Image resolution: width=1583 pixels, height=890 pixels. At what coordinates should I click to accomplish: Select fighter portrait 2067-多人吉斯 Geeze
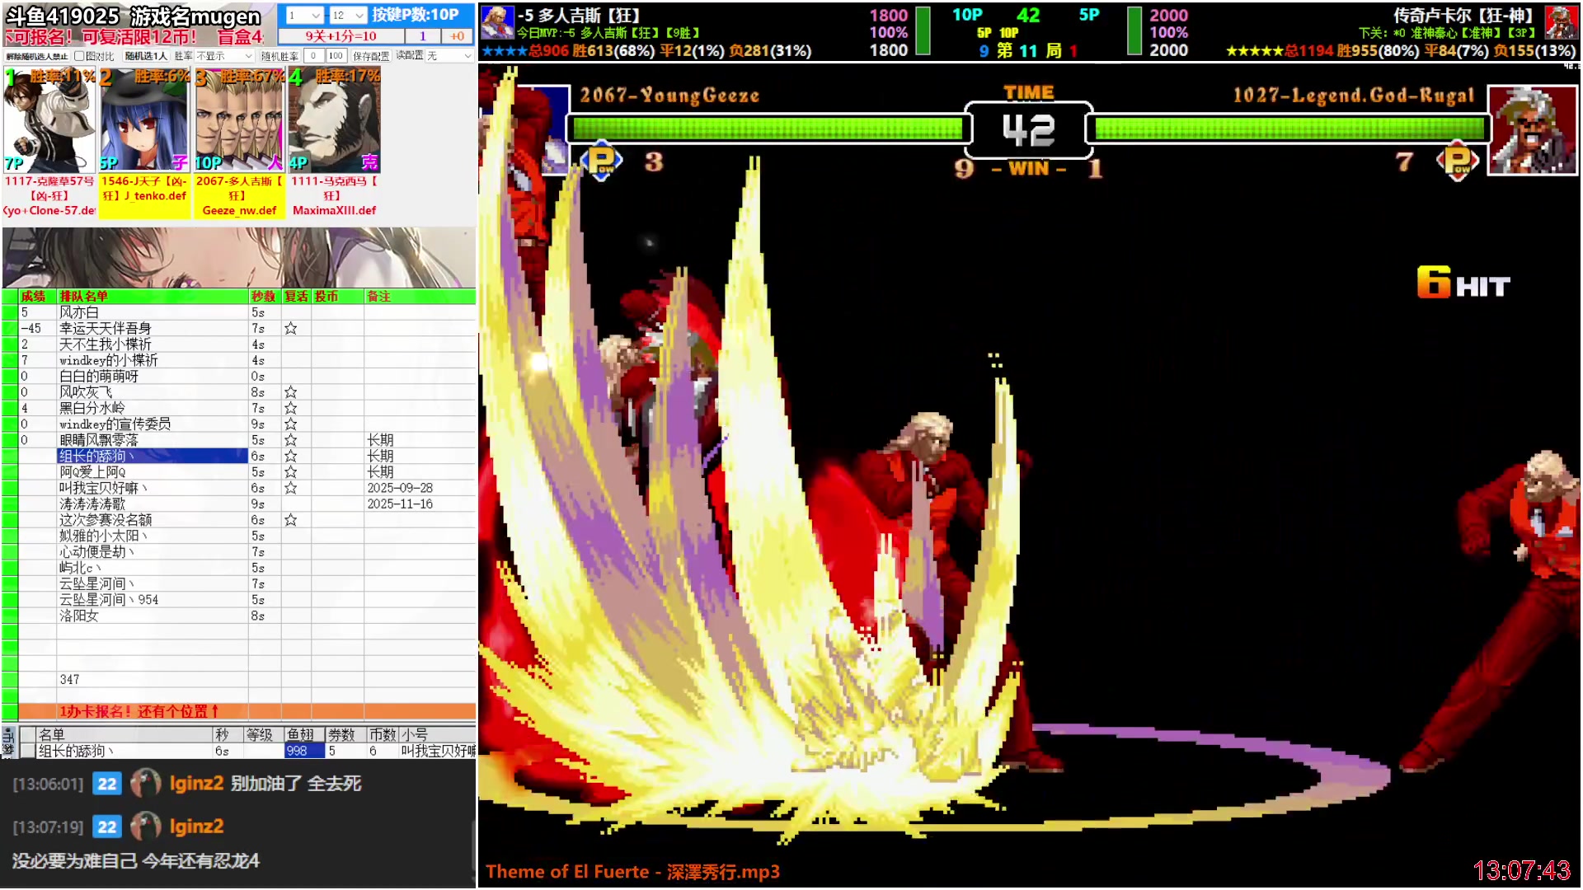[239, 120]
